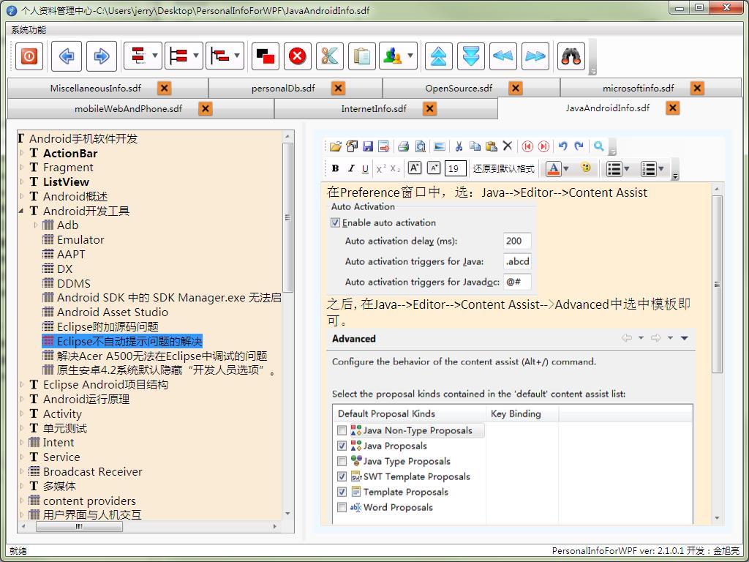Close the JavaAndroidInfo.sdf tab
The height and width of the screenshot is (562, 749).
[673, 108]
